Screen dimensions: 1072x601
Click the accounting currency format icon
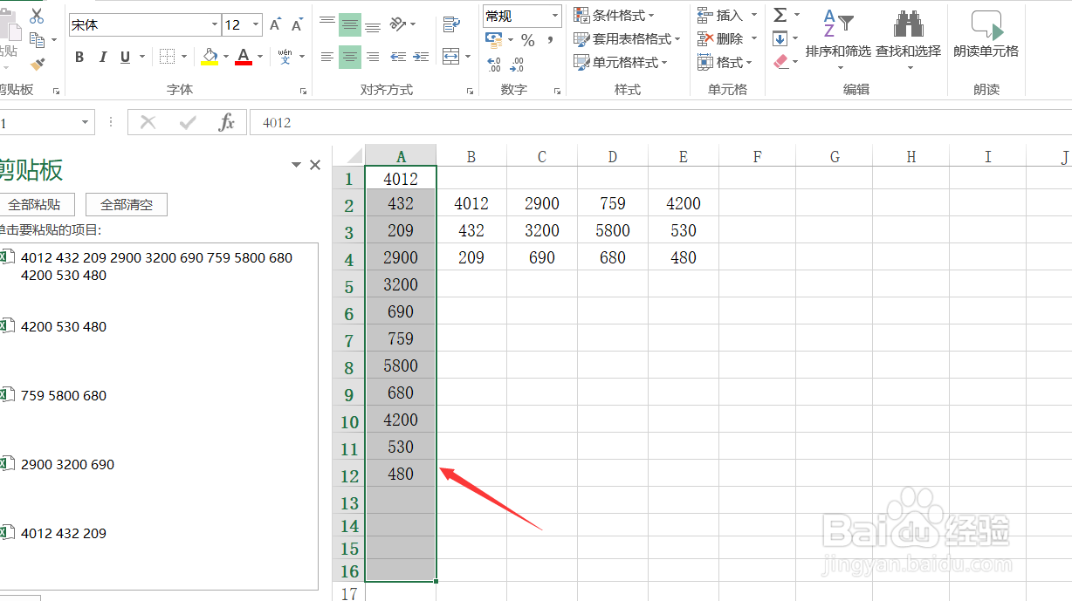pos(493,40)
